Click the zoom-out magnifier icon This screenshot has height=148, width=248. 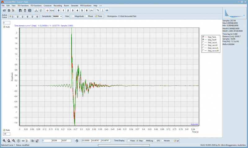14,141
